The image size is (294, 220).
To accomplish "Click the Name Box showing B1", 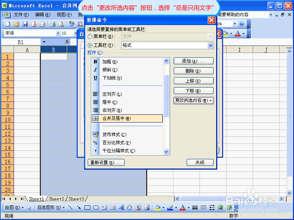I will point(21,42).
